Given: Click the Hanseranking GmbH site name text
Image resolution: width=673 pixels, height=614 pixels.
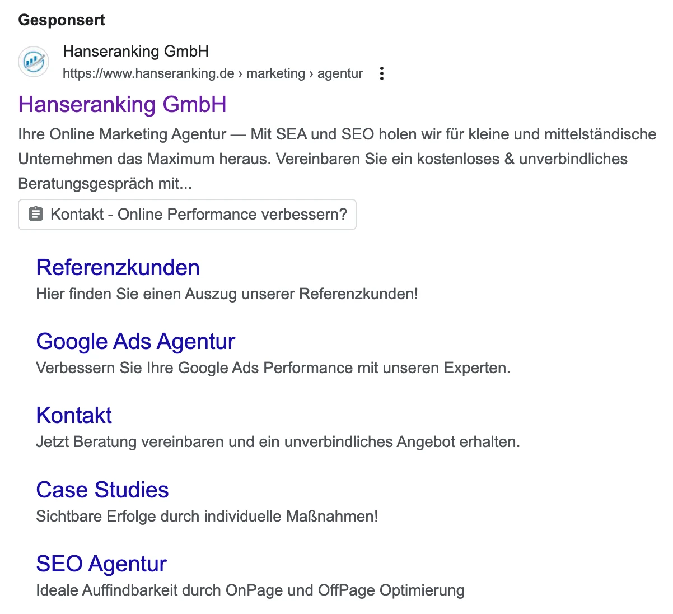Looking at the screenshot, I should (135, 52).
